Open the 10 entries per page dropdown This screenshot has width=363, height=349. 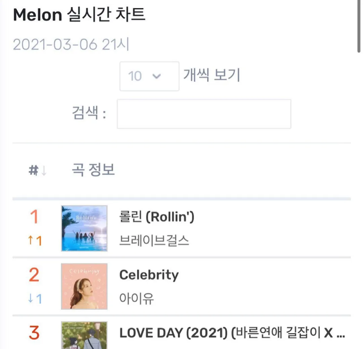[149, 76]
